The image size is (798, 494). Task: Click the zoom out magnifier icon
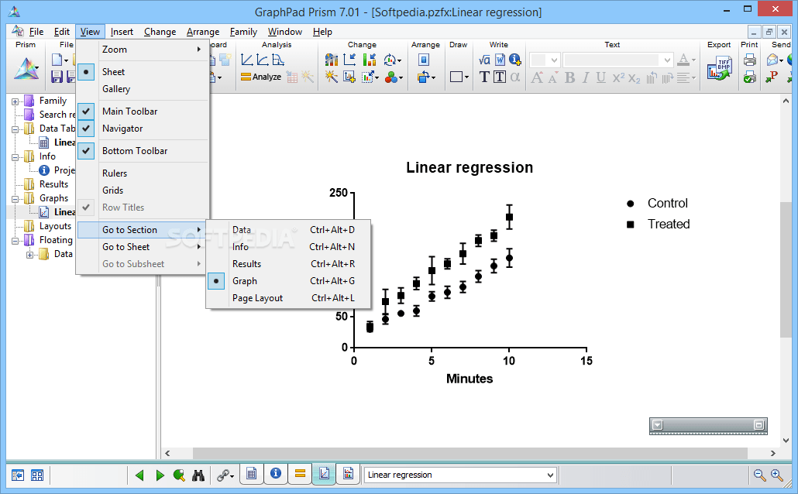click(759, 475)
